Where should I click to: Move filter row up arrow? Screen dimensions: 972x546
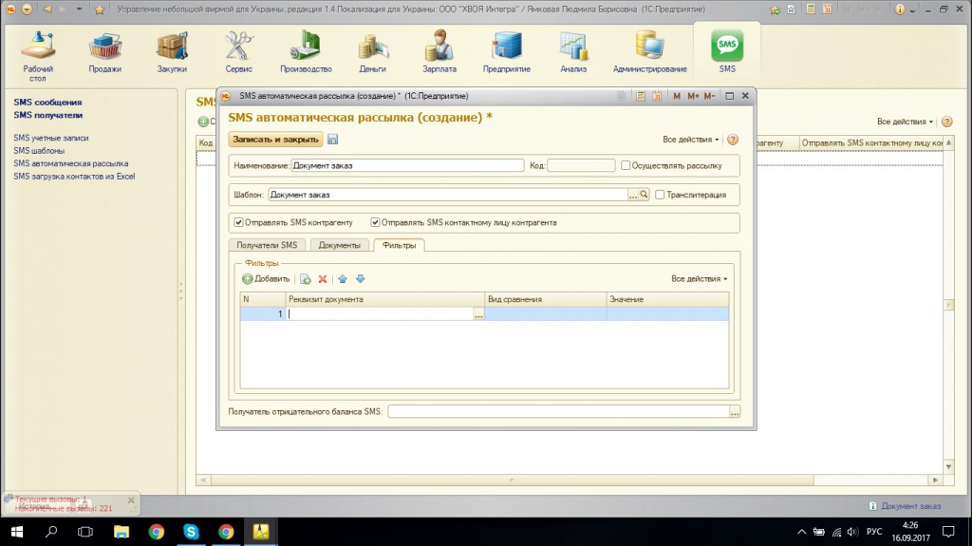(342, 279)
